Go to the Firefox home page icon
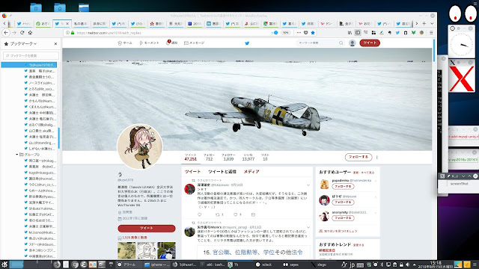 point(30,33)
